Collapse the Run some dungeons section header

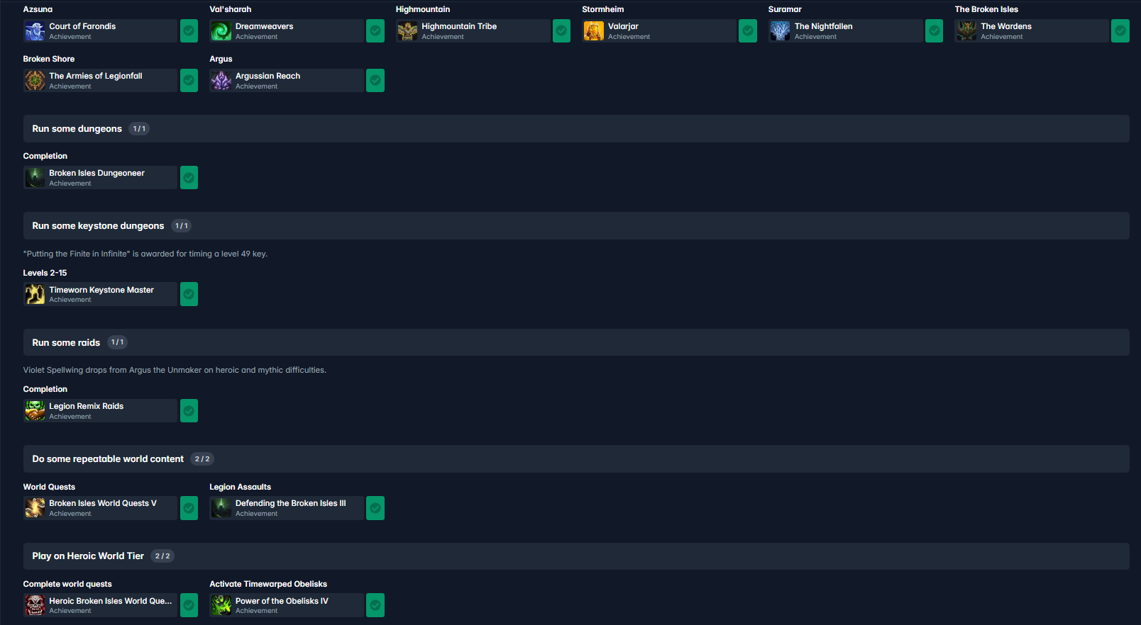pyautogui.click(x=576, y=129)
